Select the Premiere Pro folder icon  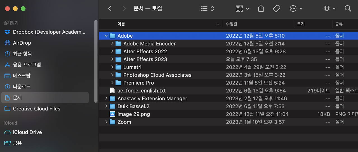(x=118, y=83)
